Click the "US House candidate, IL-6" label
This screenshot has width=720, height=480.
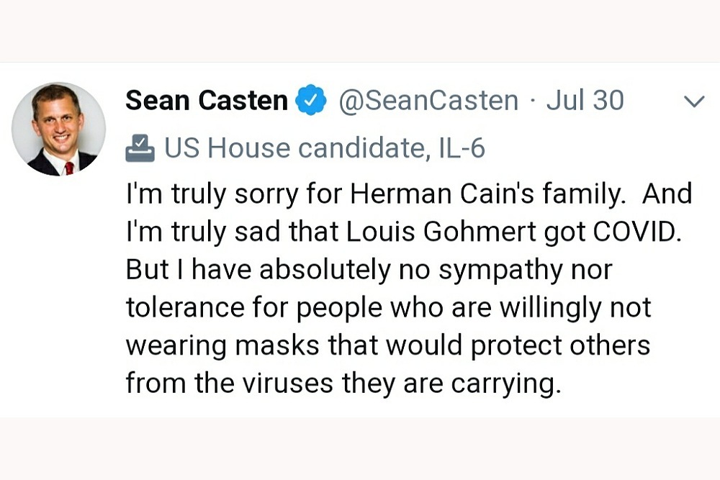click(325, 148)
